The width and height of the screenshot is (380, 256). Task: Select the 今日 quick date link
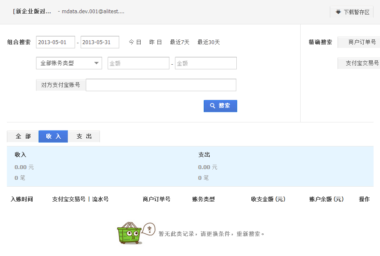(135, 42)
